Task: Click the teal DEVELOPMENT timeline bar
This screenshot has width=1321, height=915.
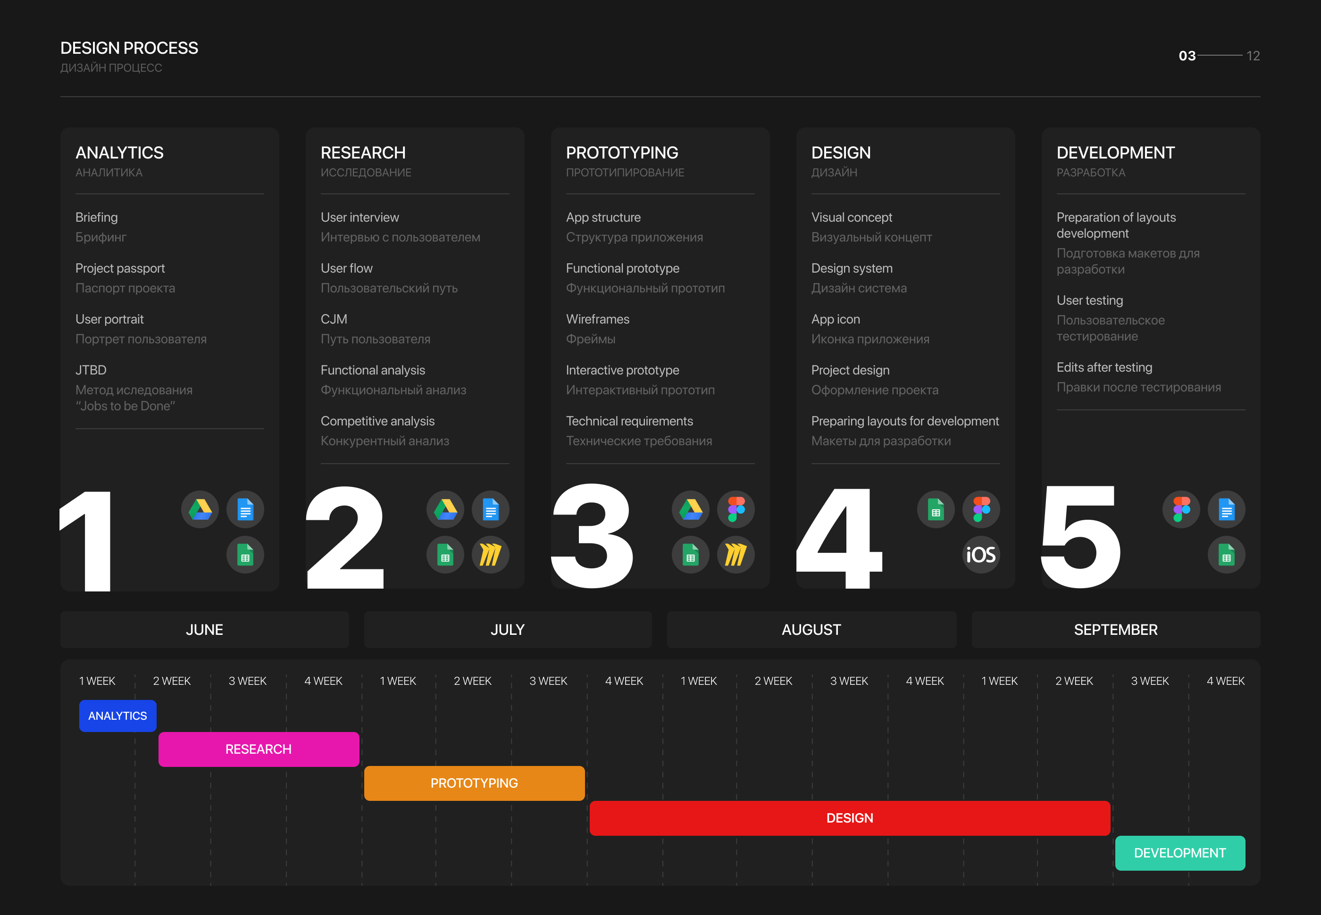Action: 1180,853
